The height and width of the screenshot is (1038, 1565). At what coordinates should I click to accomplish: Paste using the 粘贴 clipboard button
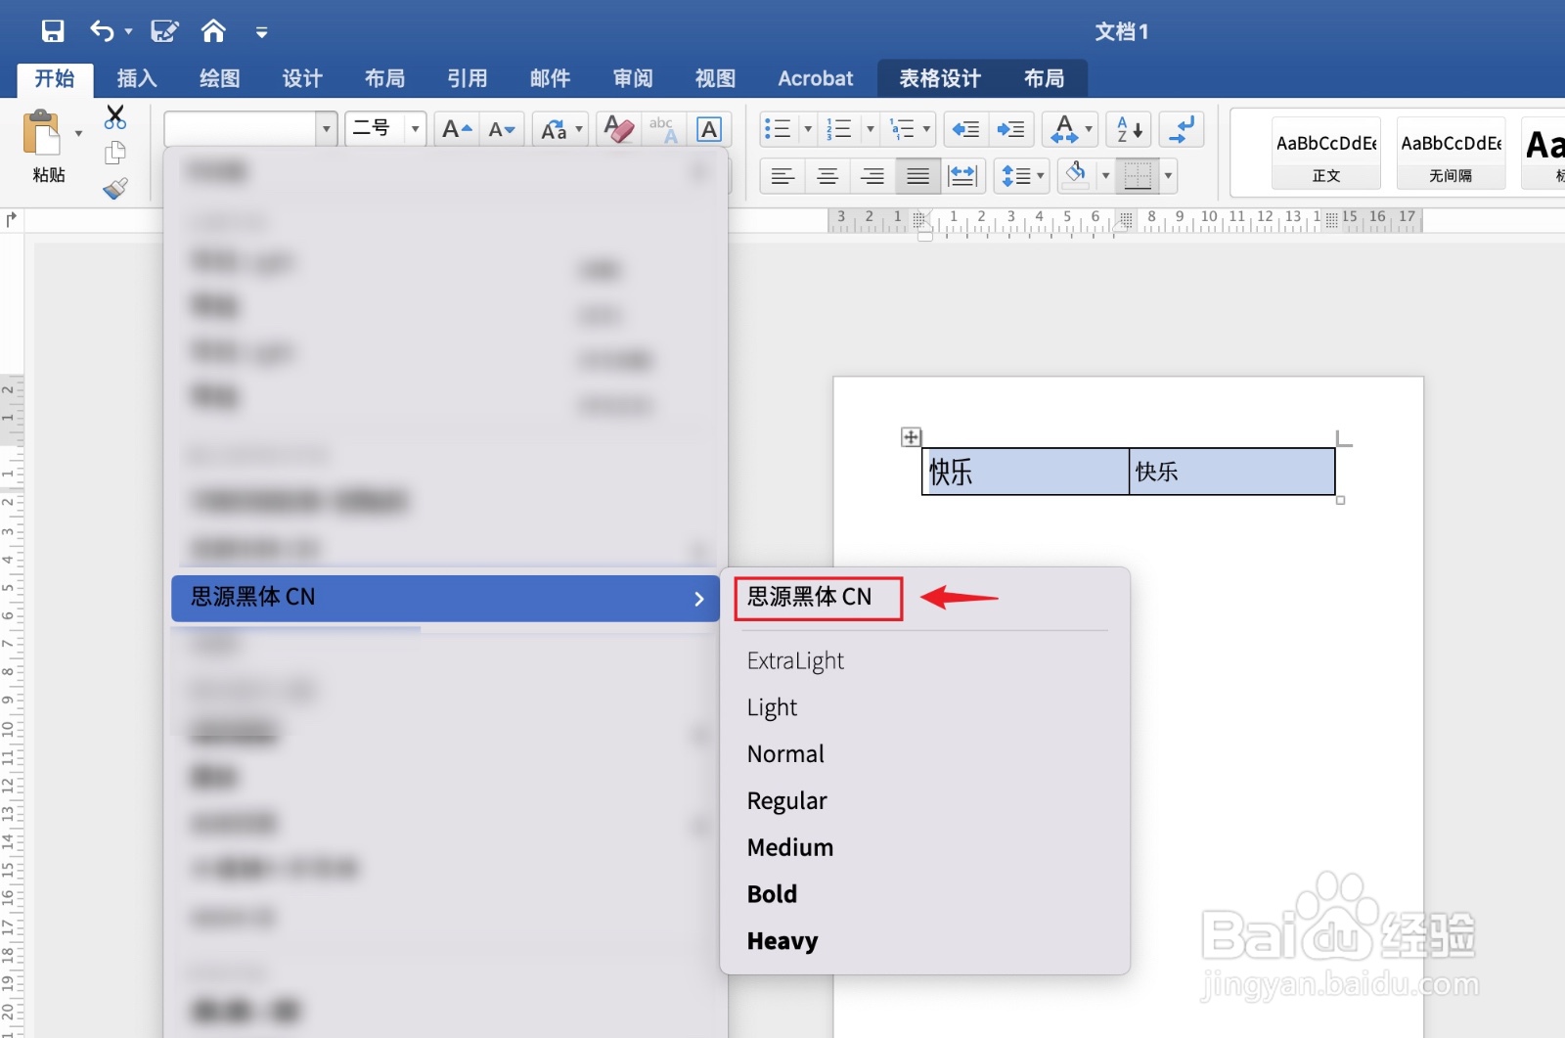47,147
